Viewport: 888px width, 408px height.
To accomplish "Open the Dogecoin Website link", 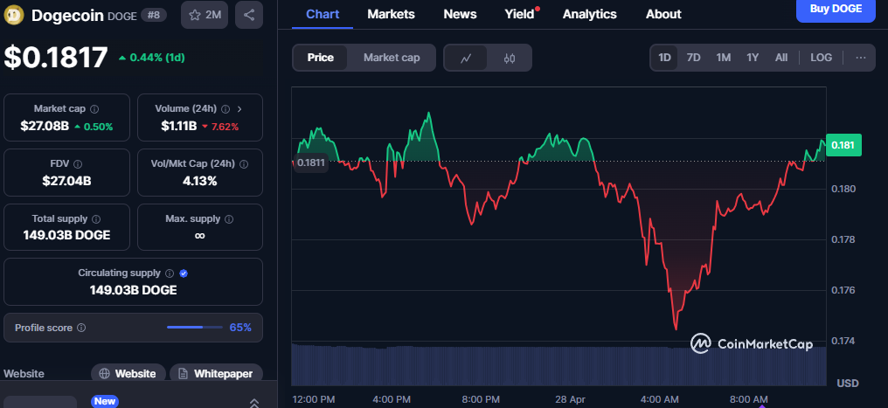I will point(128,373).
